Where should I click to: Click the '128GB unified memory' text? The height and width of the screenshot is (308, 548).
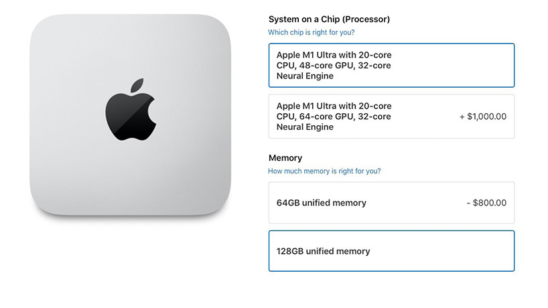(323, 252)
